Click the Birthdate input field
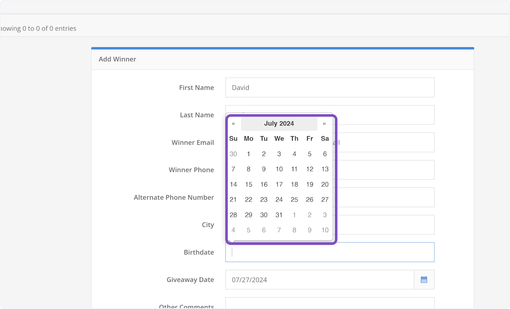510x309 pixels. [330, 252]
